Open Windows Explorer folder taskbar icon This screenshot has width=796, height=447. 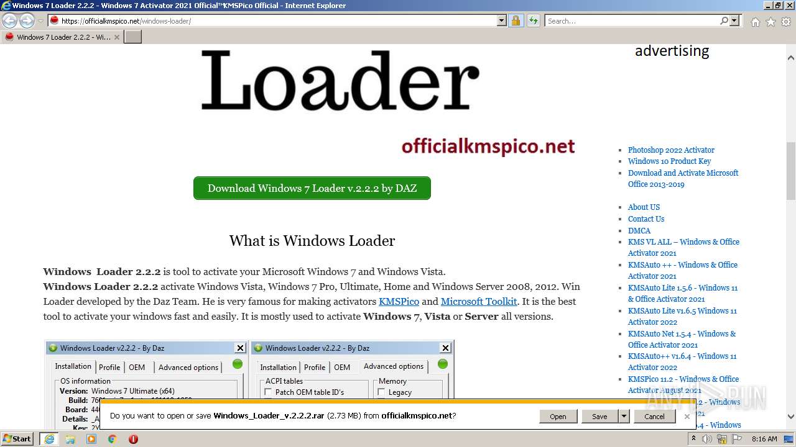pyautogui.click(x=70, y=439)
